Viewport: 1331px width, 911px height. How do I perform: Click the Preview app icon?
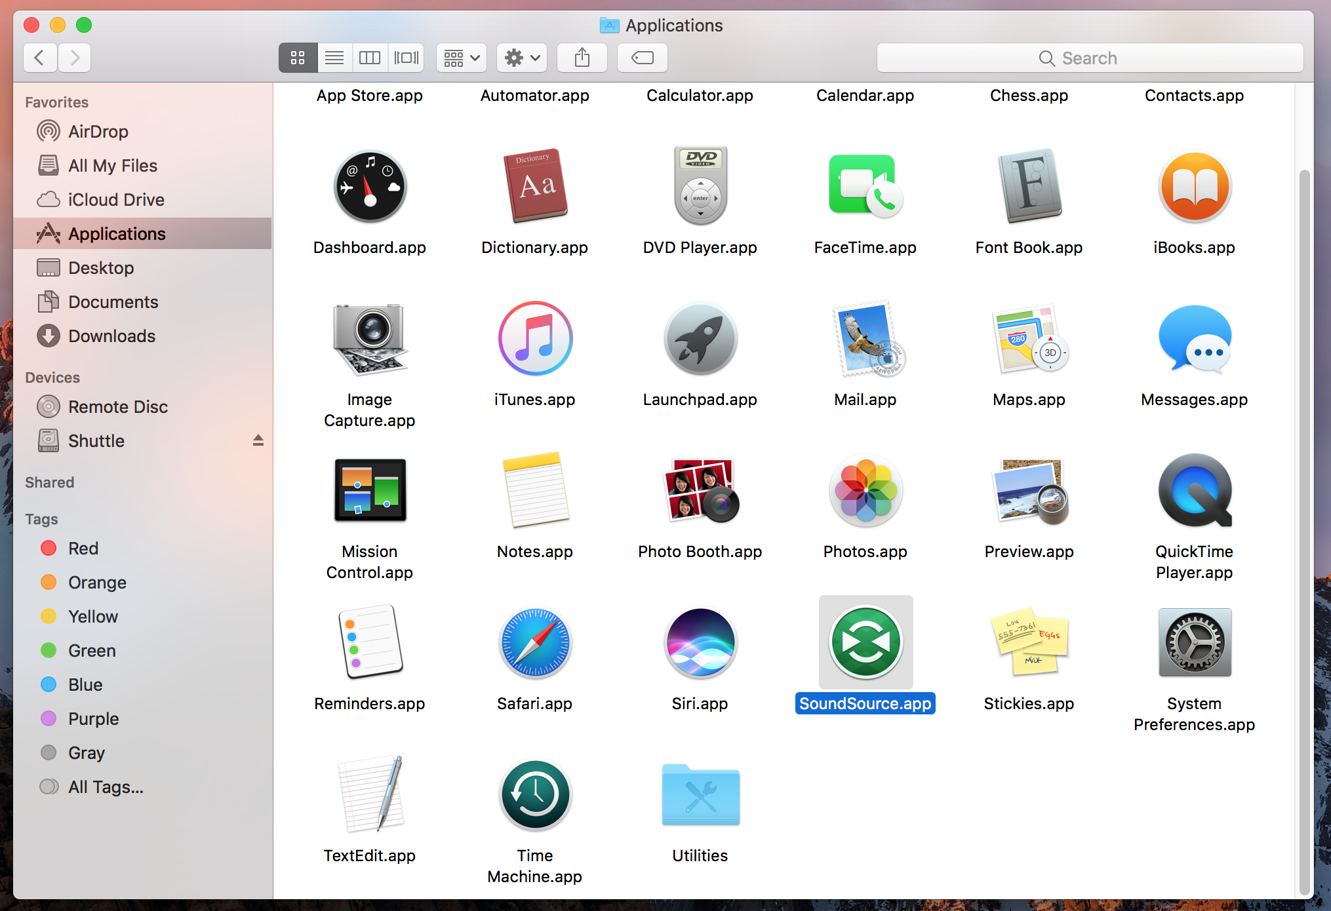tap(1031, 490)
